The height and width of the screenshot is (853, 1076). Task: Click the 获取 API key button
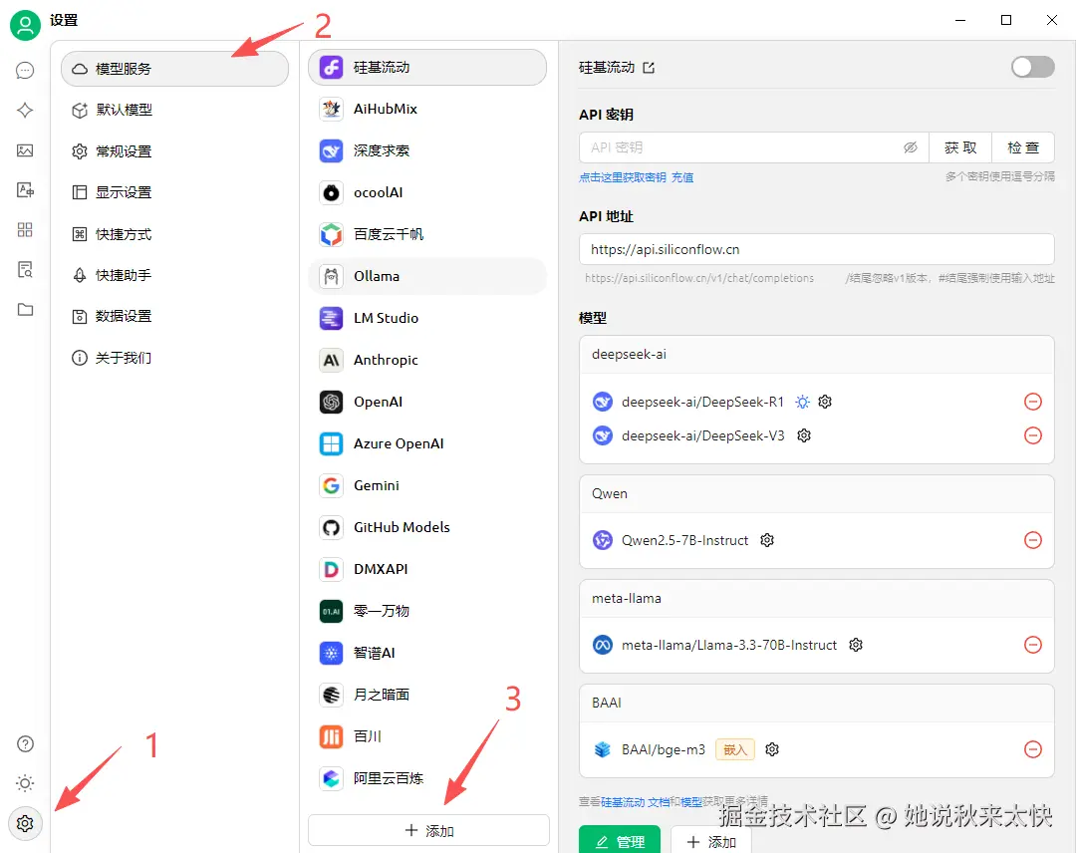960,147
